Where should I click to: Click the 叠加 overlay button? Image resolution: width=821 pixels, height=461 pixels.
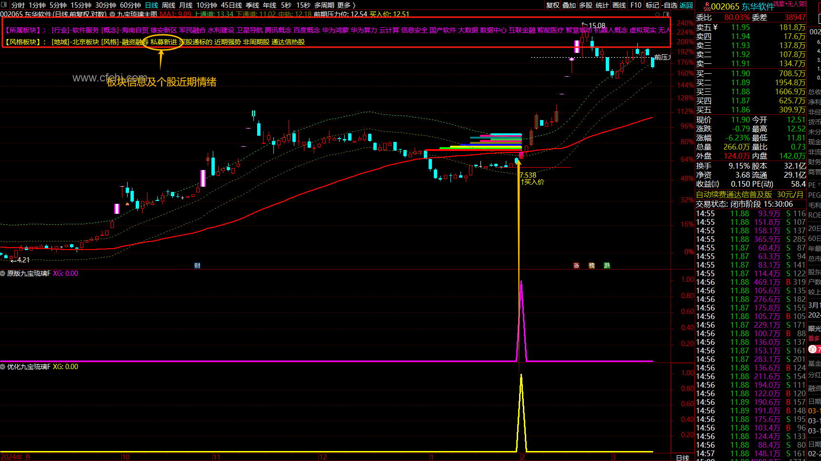click(569, 5)
